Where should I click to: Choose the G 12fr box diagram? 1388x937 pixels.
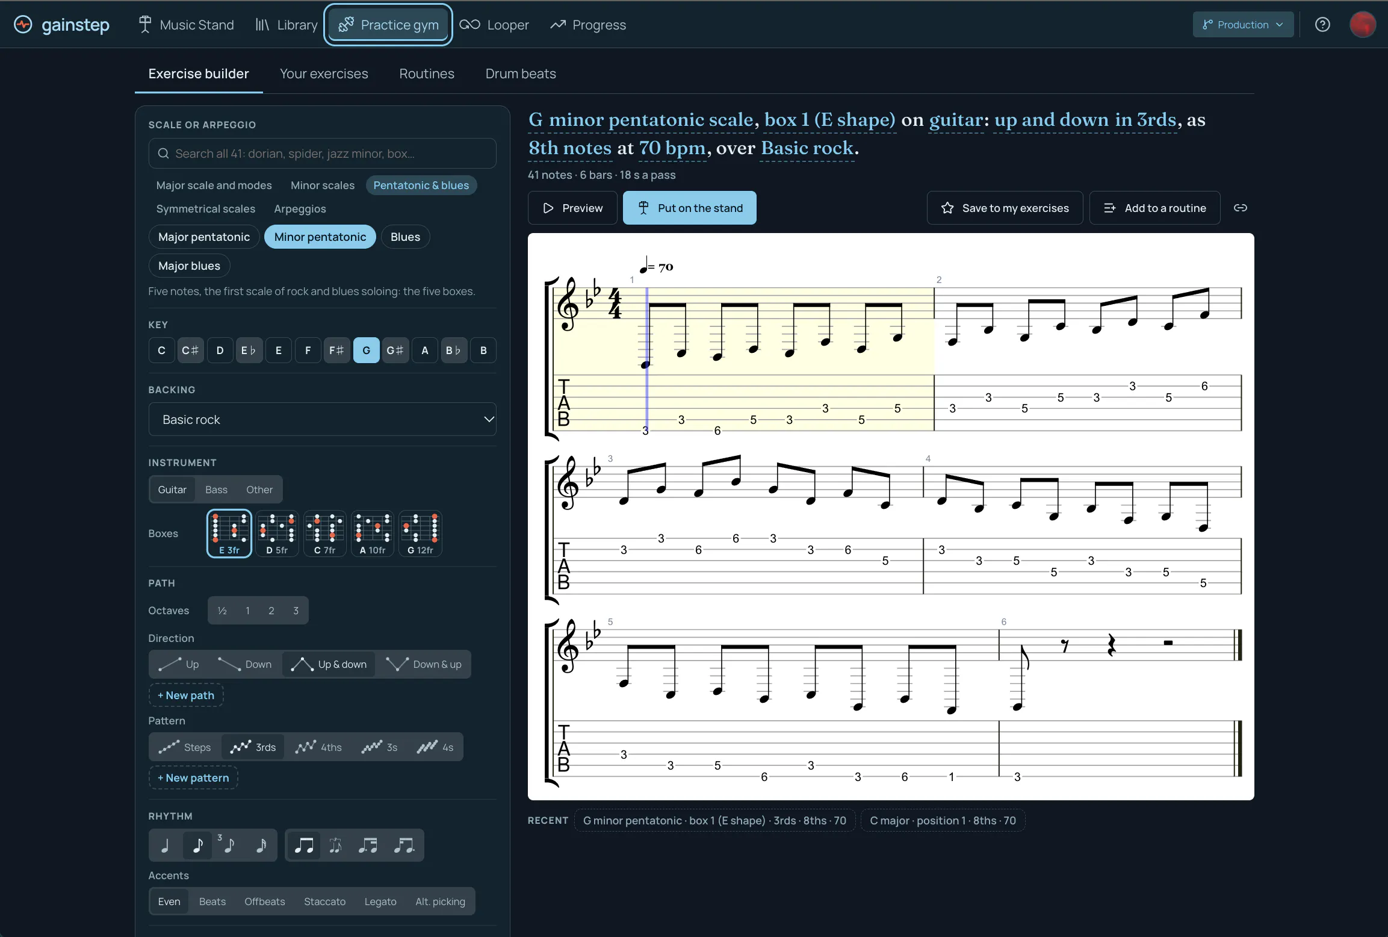(420, 534)
